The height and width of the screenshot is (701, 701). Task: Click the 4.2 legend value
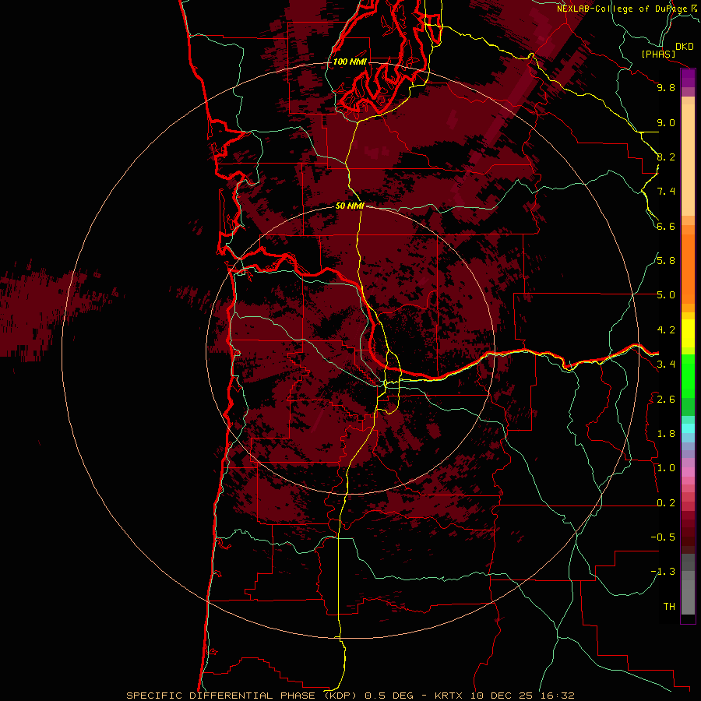tap(666, 330)
